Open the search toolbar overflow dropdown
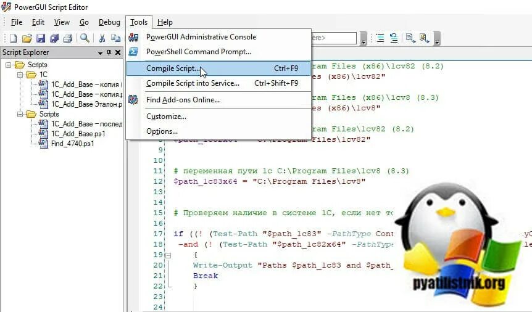 click(364, 38)
